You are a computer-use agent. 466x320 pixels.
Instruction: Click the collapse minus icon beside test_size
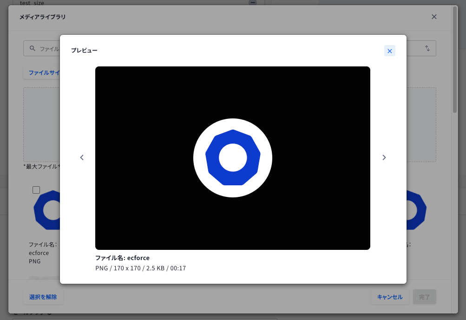[x=253, y=3]
